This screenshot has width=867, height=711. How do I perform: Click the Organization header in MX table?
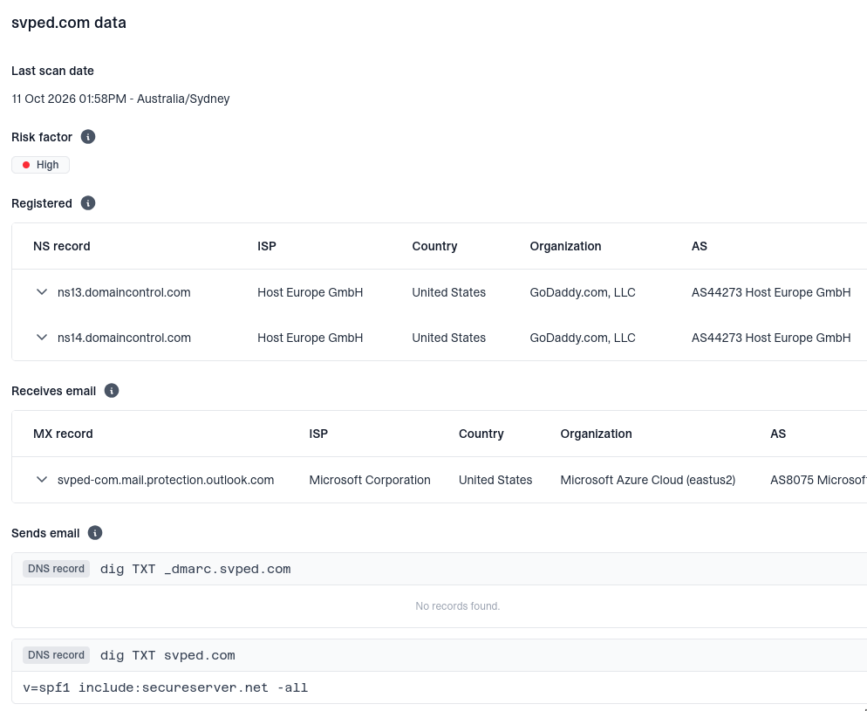point(596,434)
